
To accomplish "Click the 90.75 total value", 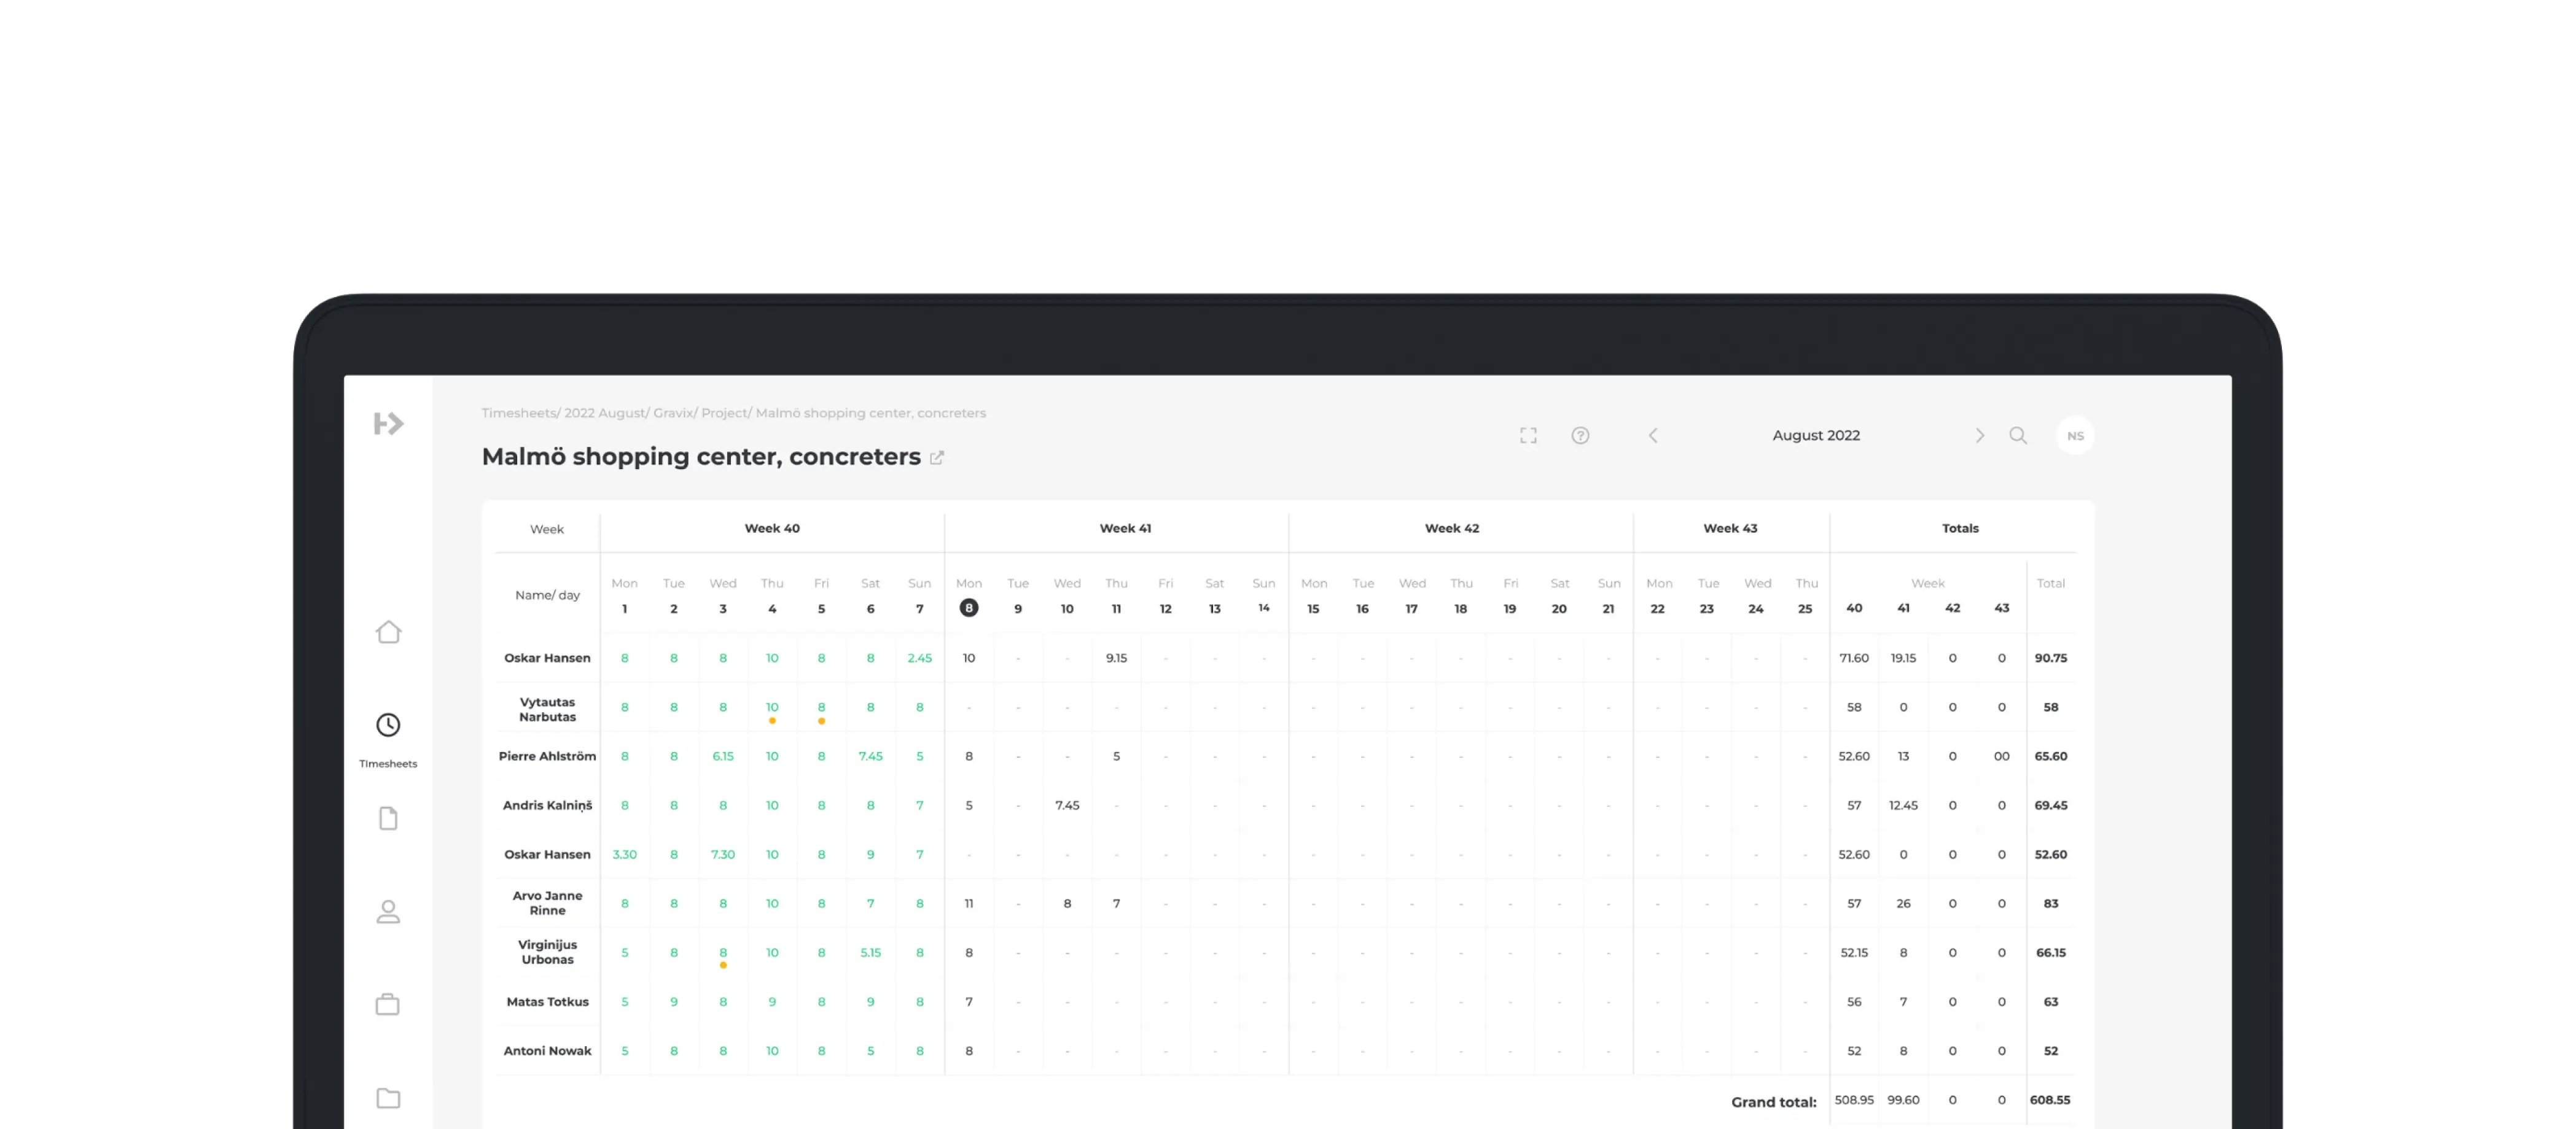I will (2050, 658).
